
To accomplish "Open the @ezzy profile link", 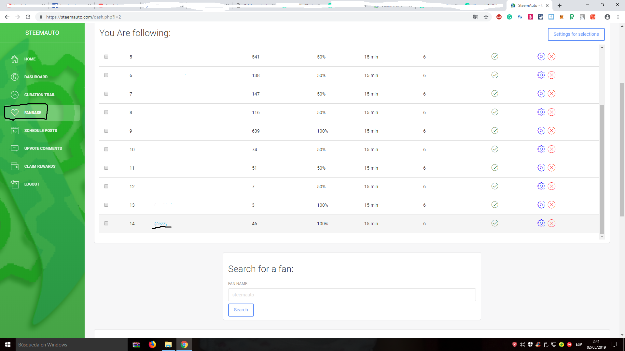I will pyautogui.click(x=161, y=224).
